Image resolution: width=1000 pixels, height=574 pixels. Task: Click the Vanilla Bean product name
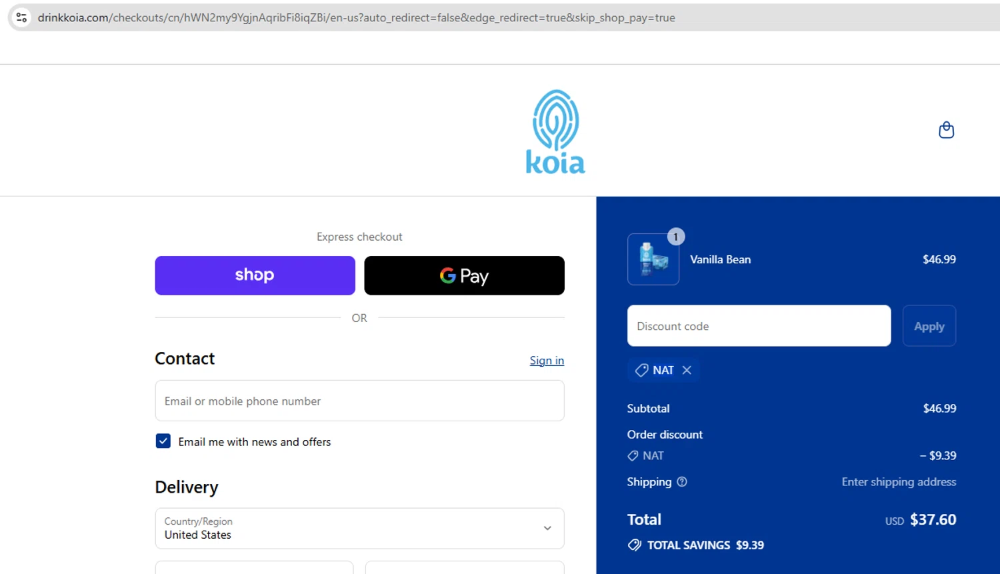coord(721,259)
